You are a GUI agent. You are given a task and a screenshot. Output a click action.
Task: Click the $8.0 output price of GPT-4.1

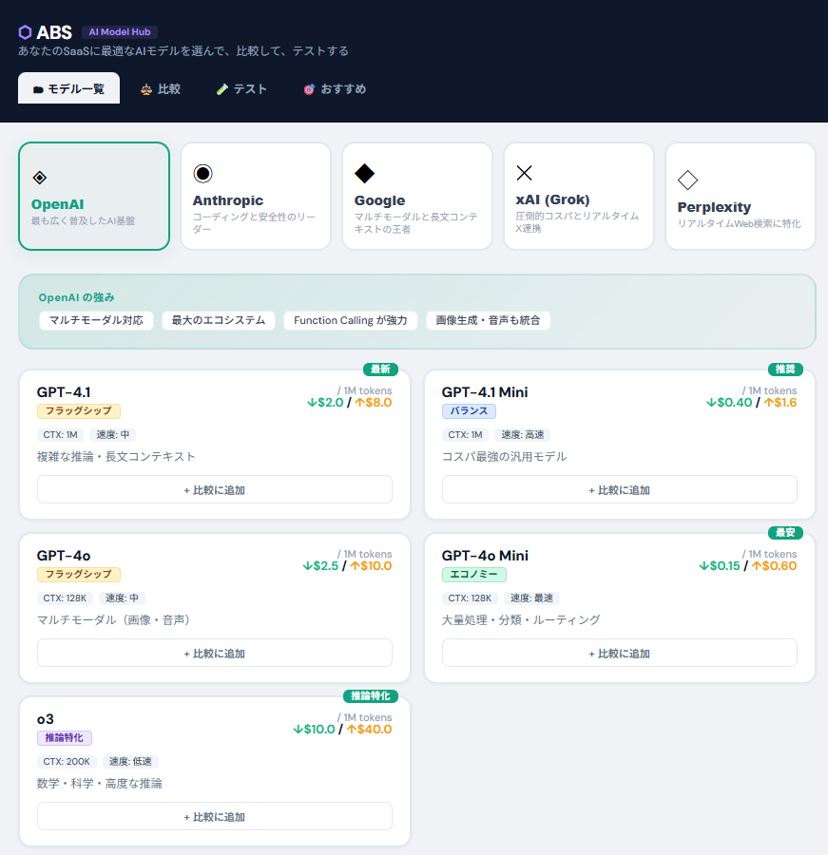[x=374, y=403]
